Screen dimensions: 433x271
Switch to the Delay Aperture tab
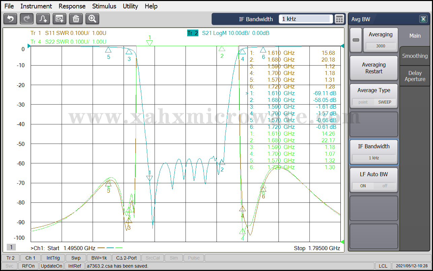pos(415,76)
